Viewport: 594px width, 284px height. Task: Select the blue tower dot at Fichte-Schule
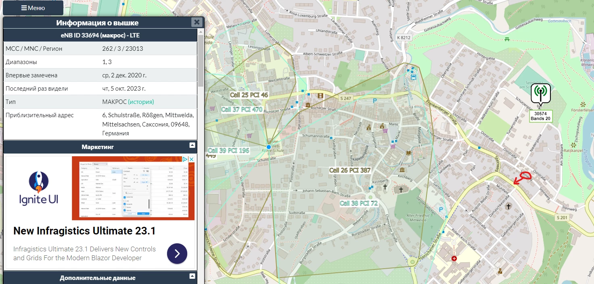point(269,147)
